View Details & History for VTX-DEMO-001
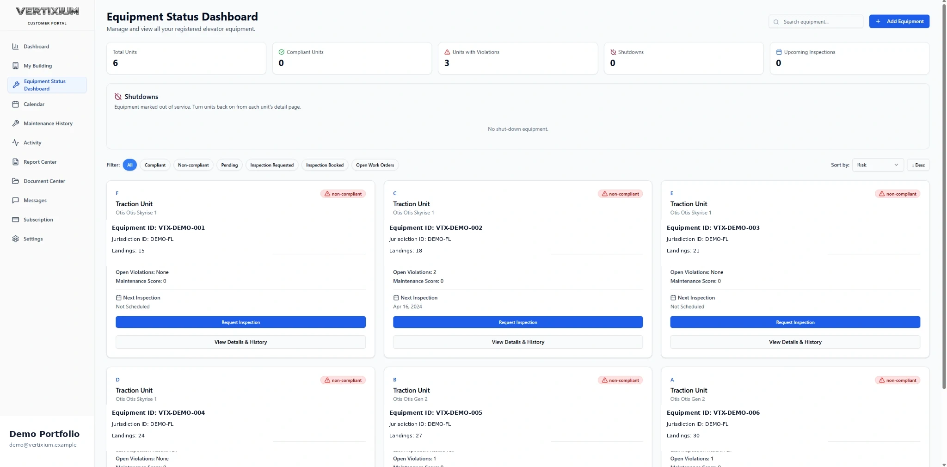 click(x=240, y=342)
